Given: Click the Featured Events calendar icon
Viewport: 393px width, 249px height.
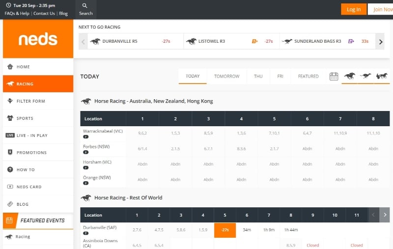Looking at the screenshot, I should point(9,221).
